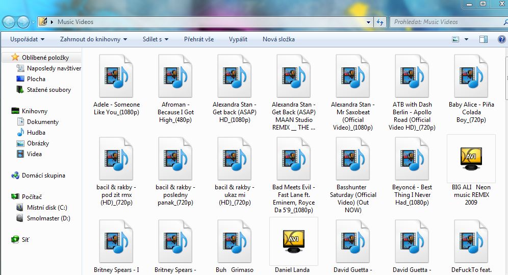Open the view options dropdown arrow
The image size is (508, 275).
point(466,39)
